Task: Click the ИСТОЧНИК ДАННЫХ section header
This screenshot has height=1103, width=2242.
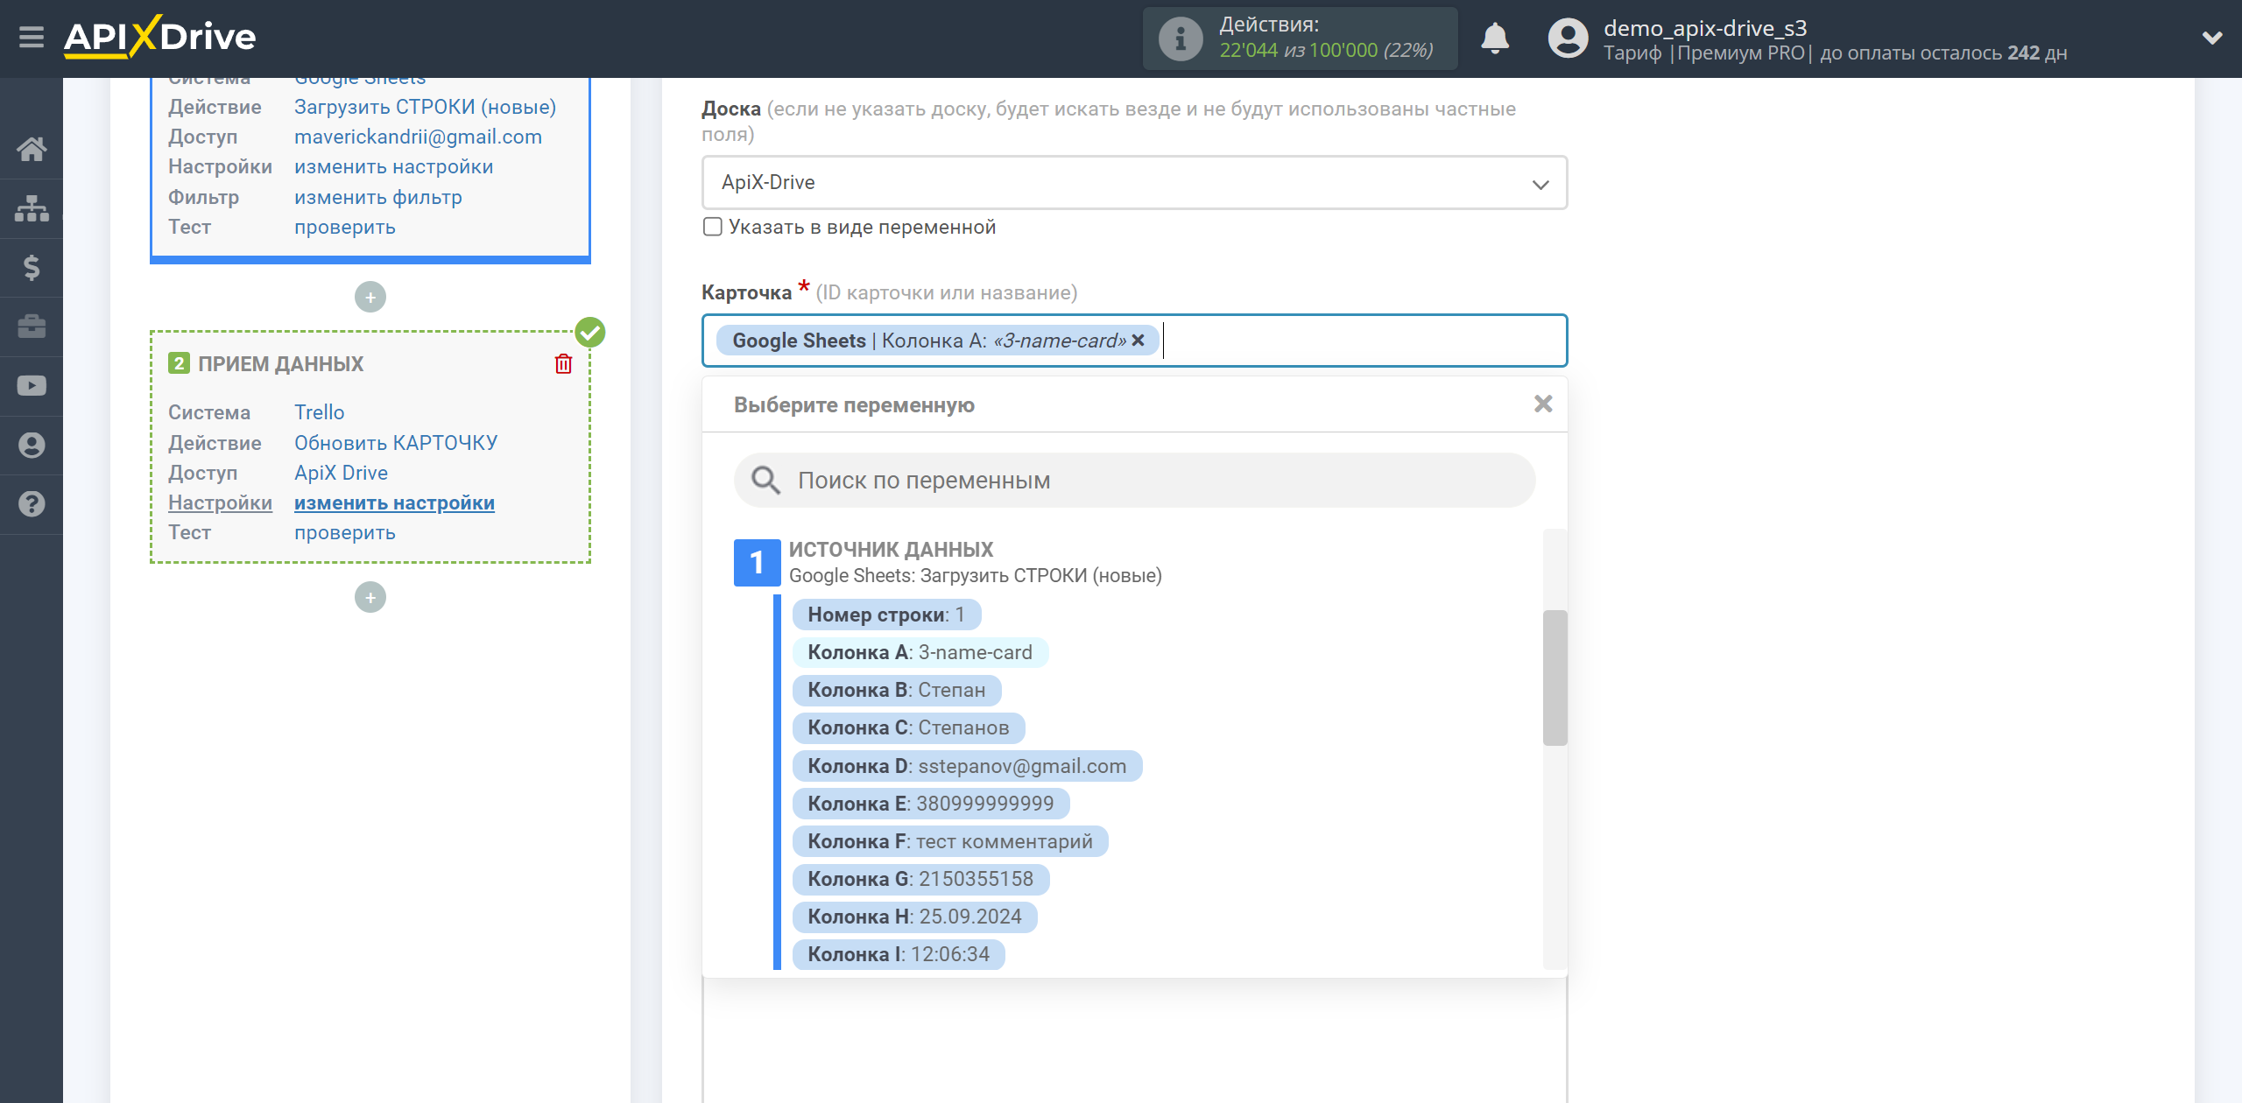Action: point(891,550)
